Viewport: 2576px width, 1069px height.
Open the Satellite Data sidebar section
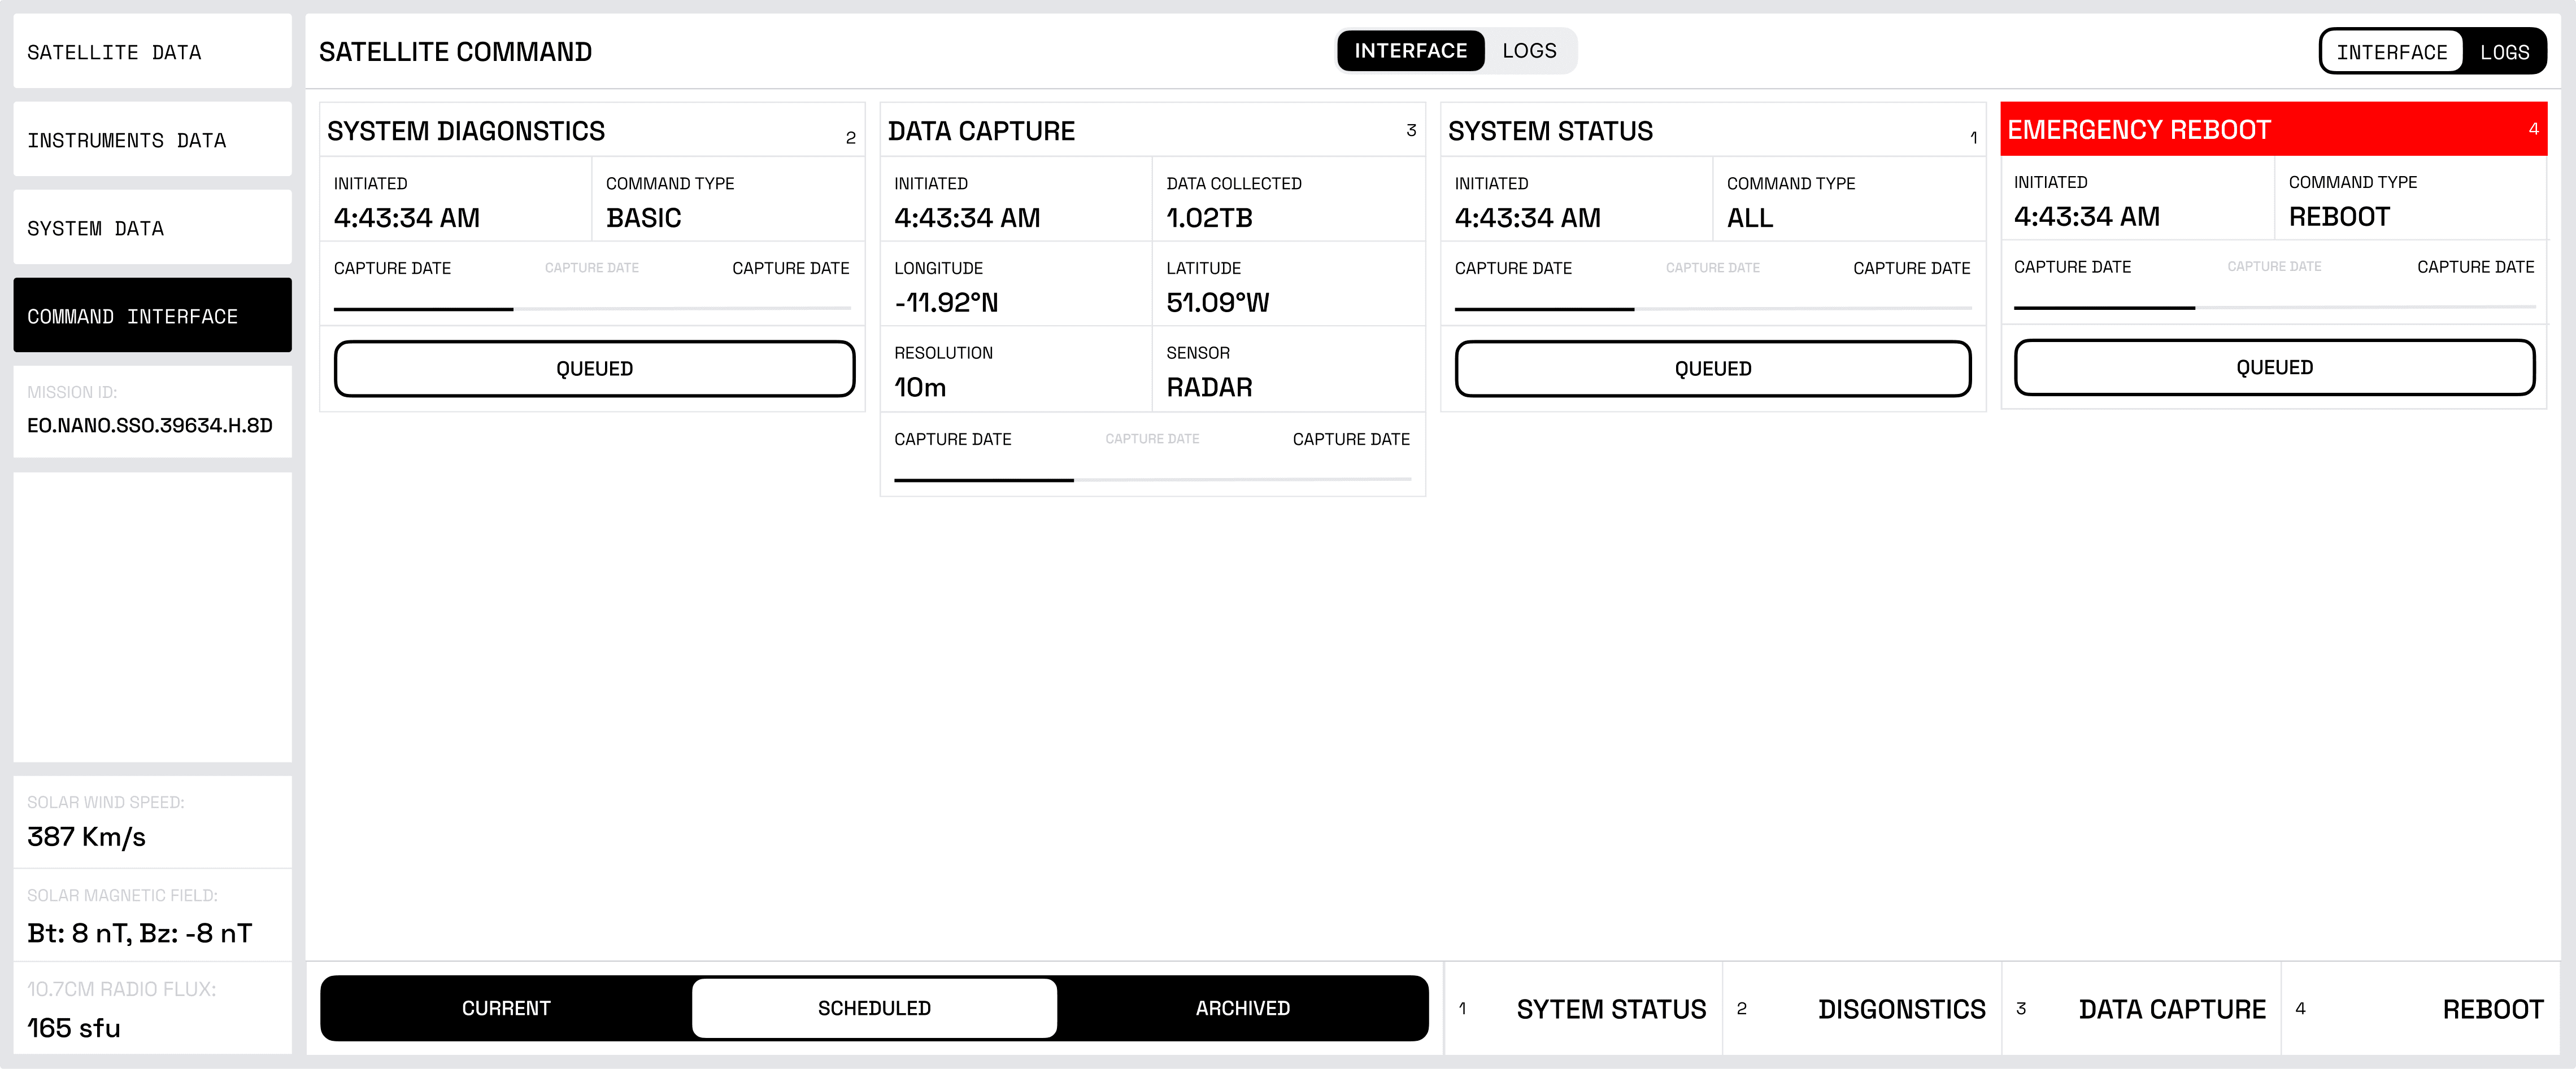[152, 52]
